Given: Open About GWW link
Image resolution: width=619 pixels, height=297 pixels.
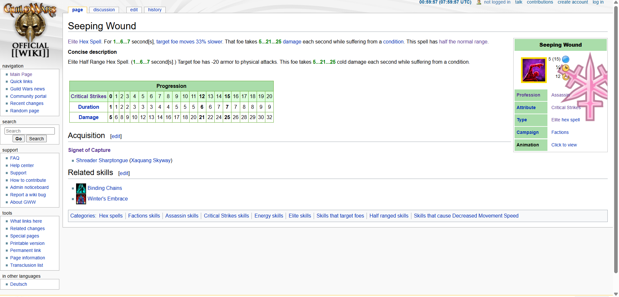Looking at the screenshot, I should point(23,202).
